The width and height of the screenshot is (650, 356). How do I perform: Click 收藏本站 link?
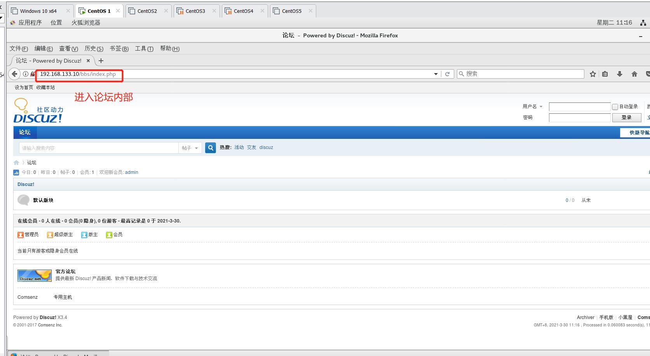click(x=45, y=88)
